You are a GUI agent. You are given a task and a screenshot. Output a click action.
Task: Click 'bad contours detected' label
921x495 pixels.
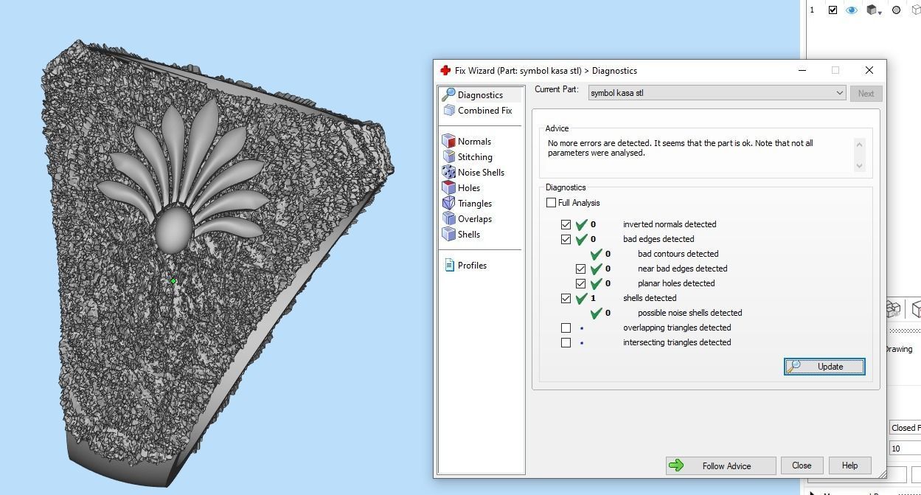678,254
